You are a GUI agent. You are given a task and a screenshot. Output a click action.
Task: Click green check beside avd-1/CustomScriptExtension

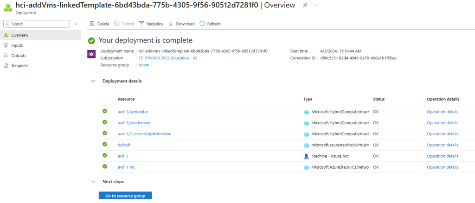point(105,133)
